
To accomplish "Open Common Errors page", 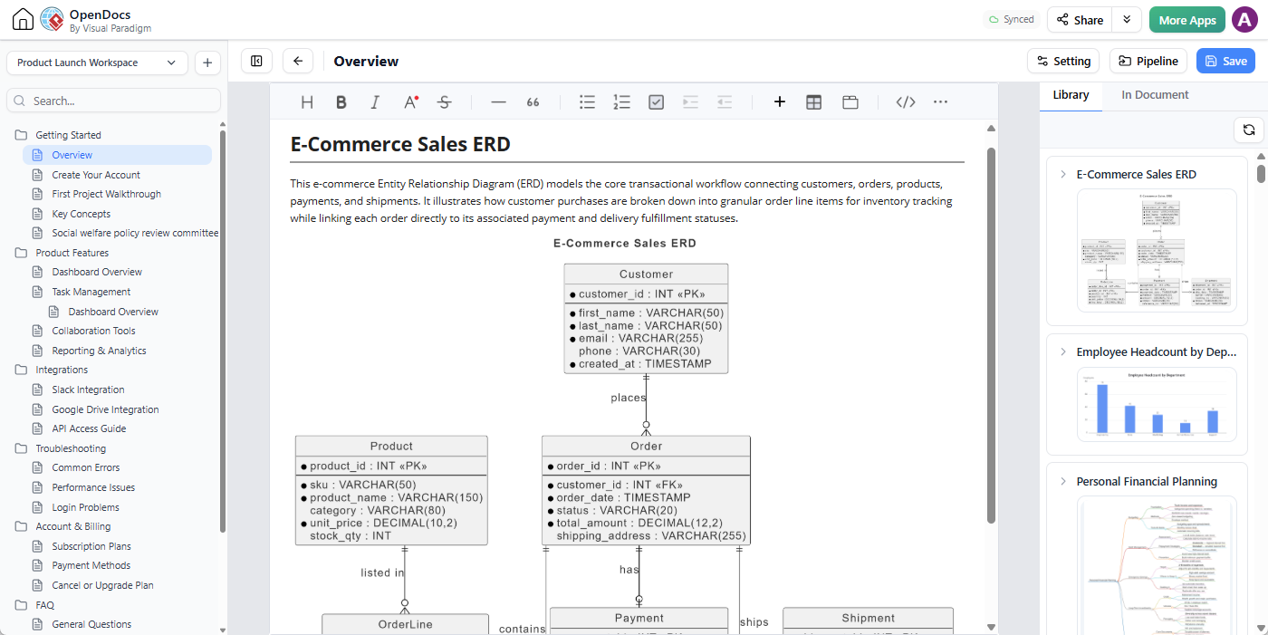I will click(x=85, y=467).
